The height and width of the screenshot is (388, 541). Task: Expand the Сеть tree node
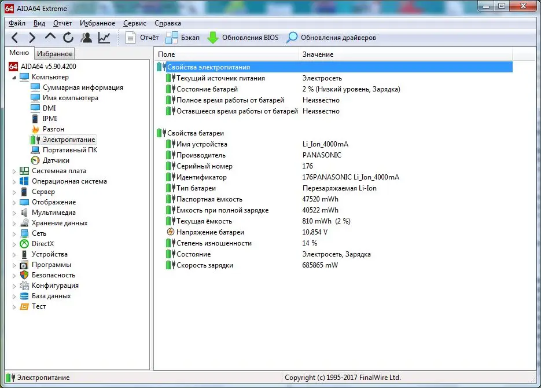[14, 234]
